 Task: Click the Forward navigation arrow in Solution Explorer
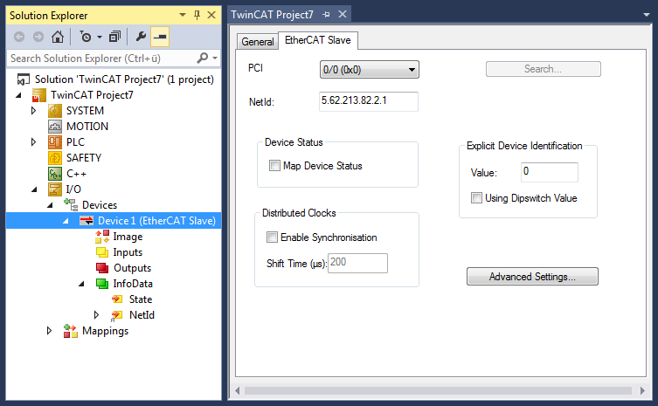(38, 37)
